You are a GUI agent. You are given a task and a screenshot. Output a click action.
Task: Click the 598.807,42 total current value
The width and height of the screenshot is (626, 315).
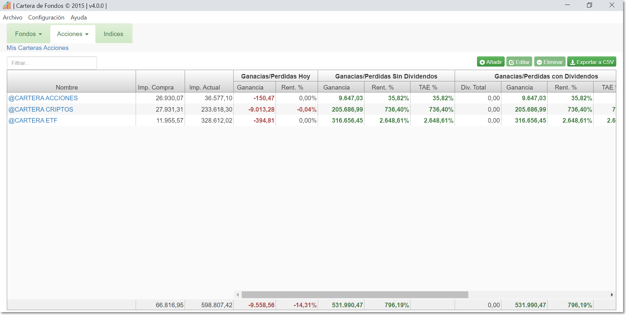(217, 305)
